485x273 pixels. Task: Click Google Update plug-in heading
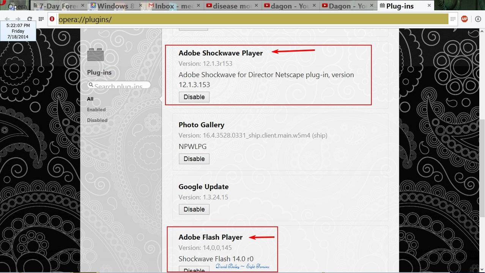coord(203,186)
